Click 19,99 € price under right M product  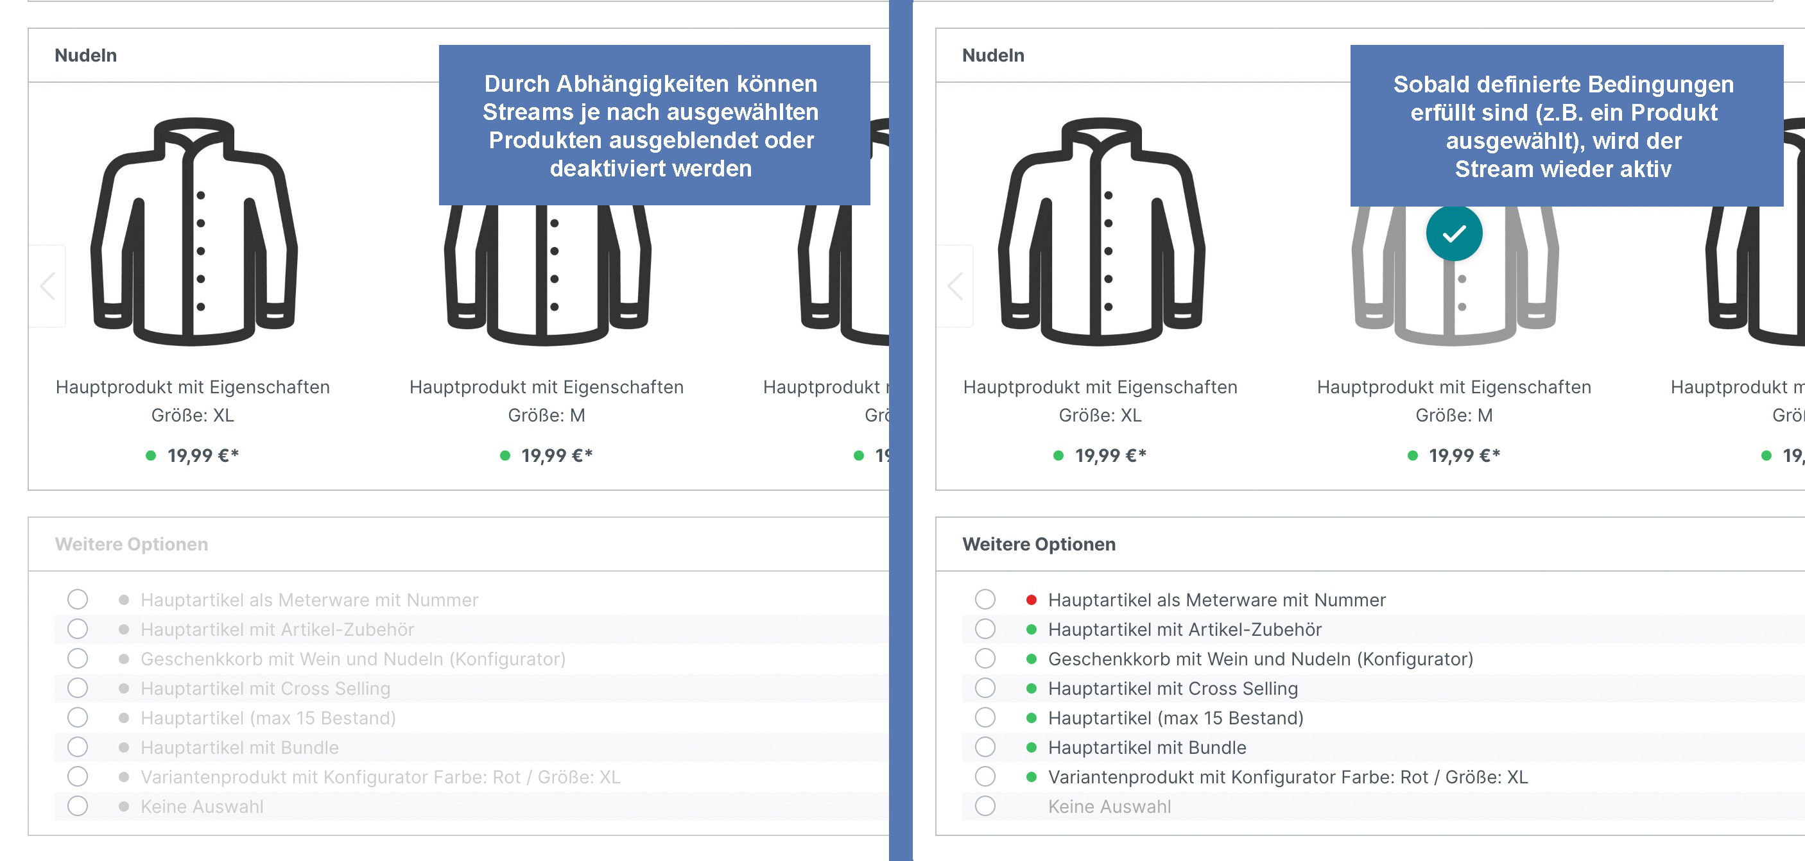[1464, 456]
